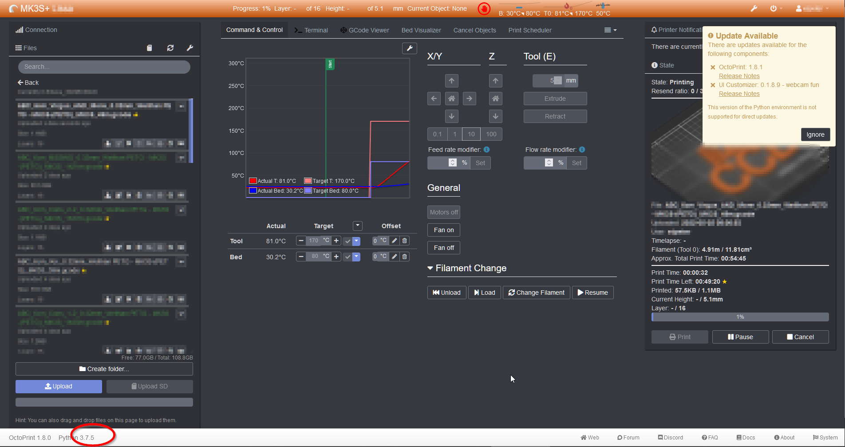Viewport: 845px width, 447px height.
Task: Jog Y down arrow in X/Y
Action: point(451,116)
